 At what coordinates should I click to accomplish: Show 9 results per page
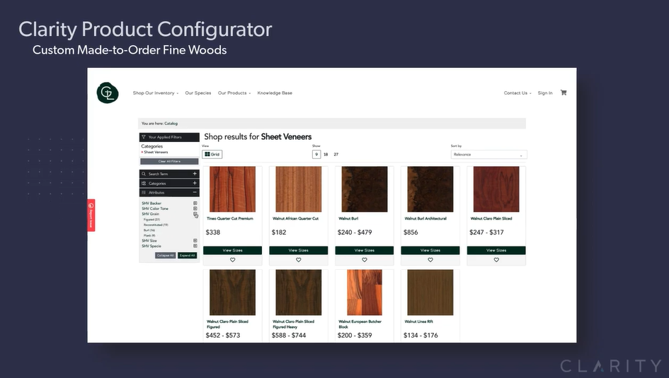point(316,155)
